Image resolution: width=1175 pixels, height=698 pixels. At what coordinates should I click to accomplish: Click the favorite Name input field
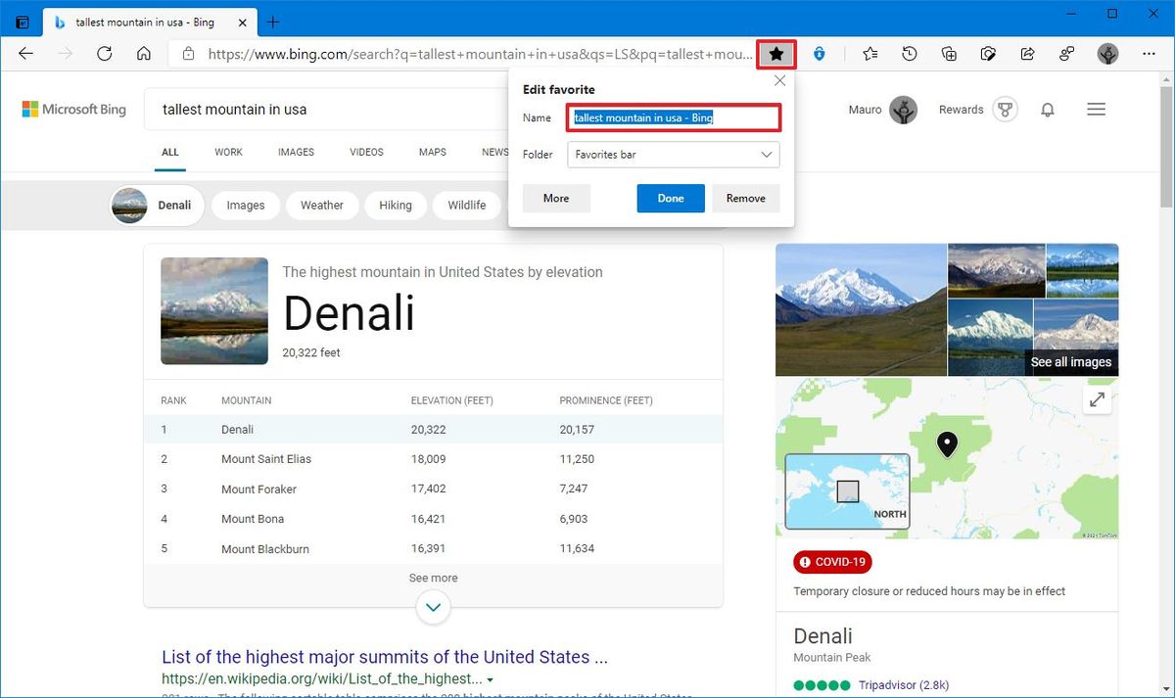[x=674, y=117]
